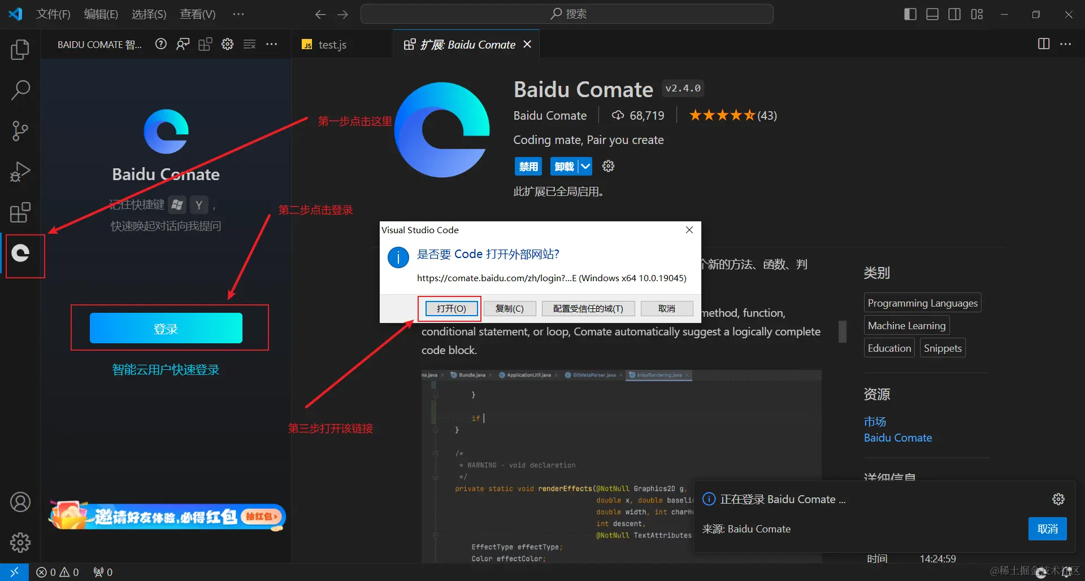Open the extension settings gear next to uninstall
Screen dimensions: 1085x581
tap(608, 166)
